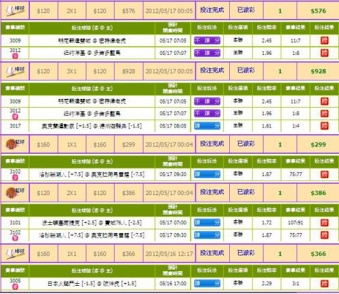Select the 投注完成 status in the $299 row
Screen dimensions: 339x294
[x=212, y=144]
